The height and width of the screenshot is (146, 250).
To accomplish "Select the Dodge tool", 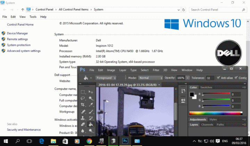I will coord(91,131).
